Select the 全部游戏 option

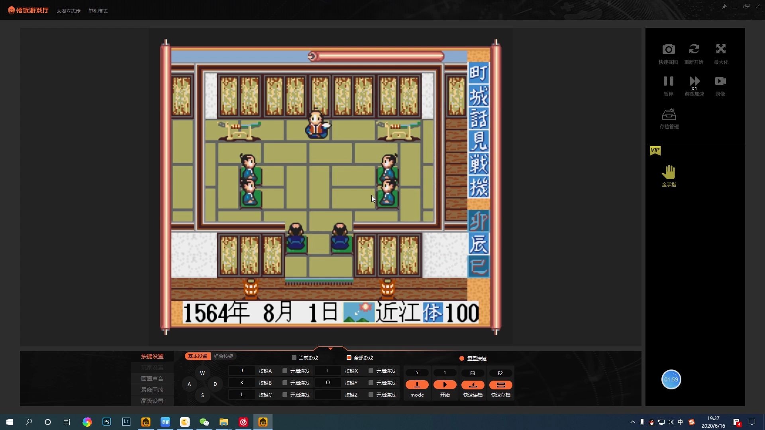349,358
